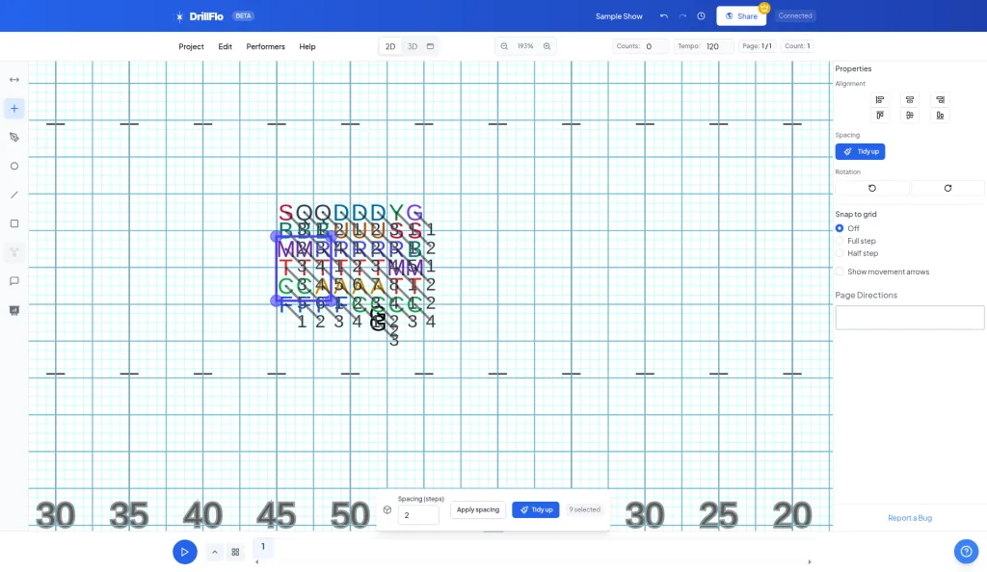
Task: Zoom in on the field
Action: click(x=547, y=46)
